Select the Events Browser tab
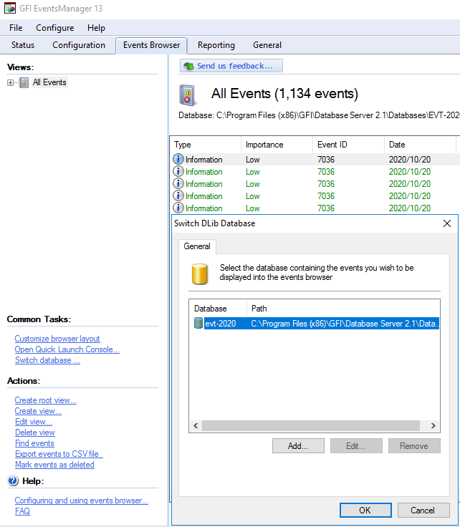The height and width of the screenshot is (527, 460). [x=151, y=45]
